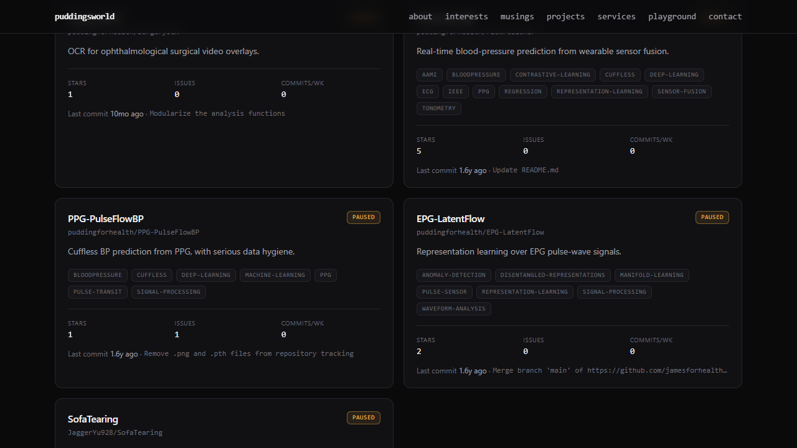Click "Cuffless BP prediction from PPG" description
The height and width of the screenshot is (448, 797).
coord(181,252)
